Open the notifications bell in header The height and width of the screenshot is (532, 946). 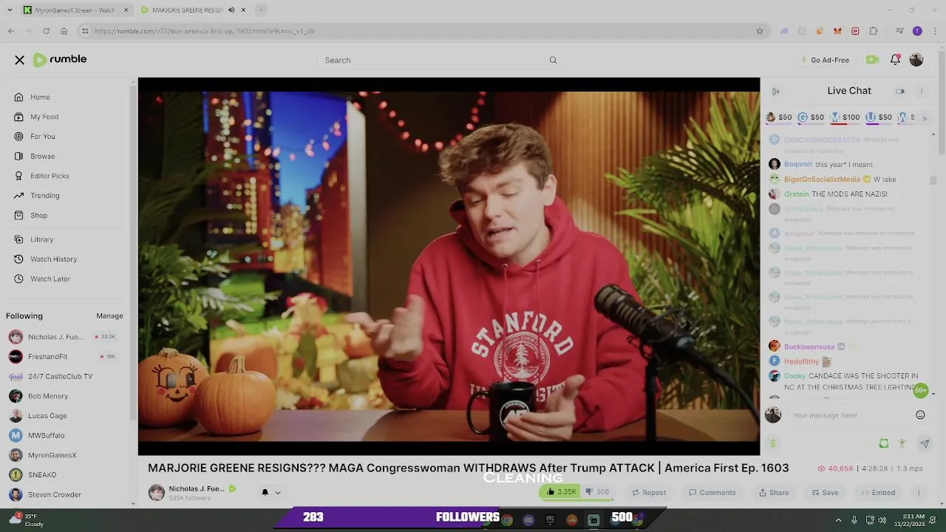click(x=895, y=60)
